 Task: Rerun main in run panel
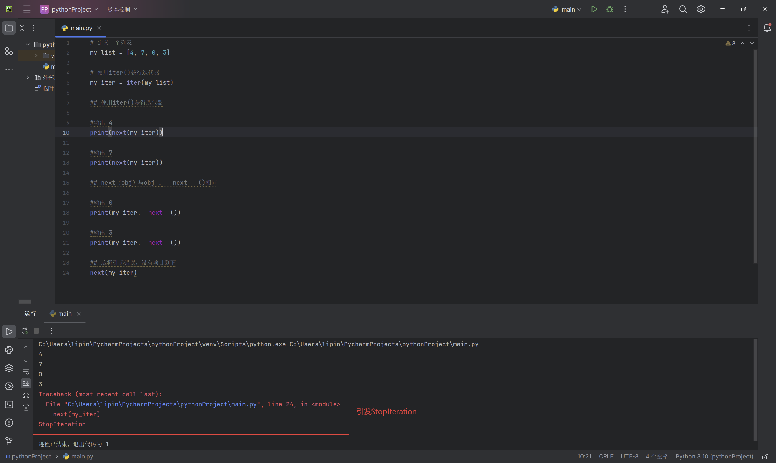[25, 331]
